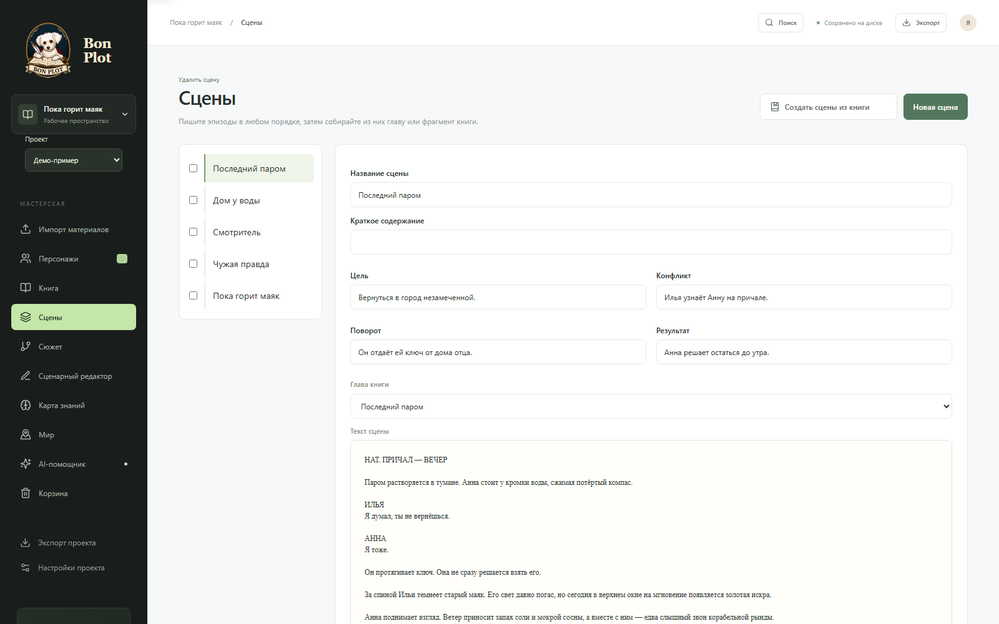999x624 pixels.
Task: Click the Конфликт input field
Action: tap(804, 297)
